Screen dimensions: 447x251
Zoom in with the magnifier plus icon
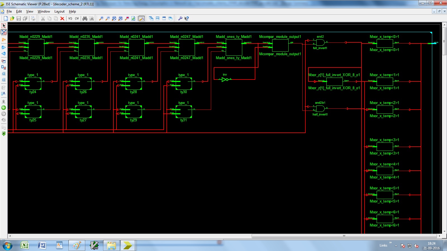point(101,18)
